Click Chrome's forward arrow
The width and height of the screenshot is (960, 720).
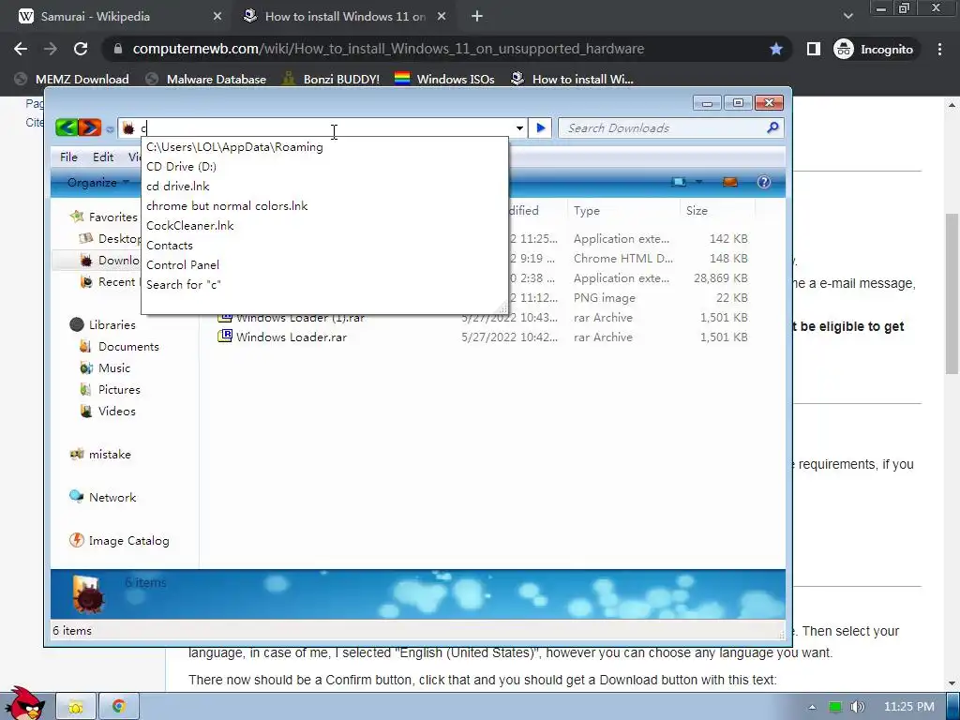point(51,49)
